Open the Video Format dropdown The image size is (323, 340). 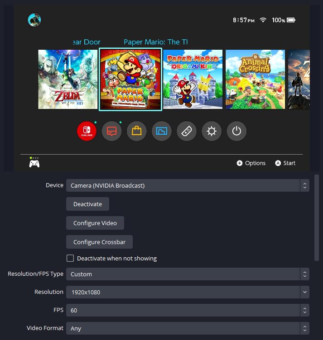click(x=188, y=328)
